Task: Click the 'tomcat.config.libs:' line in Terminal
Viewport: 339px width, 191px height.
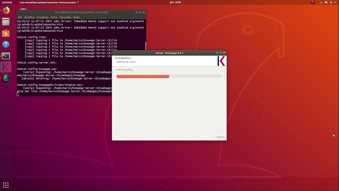Action: click(x=32, y=37)
